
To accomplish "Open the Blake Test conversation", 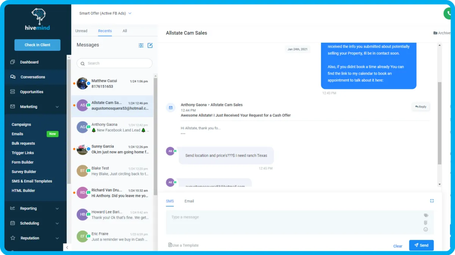I will (x=112, y=171).
